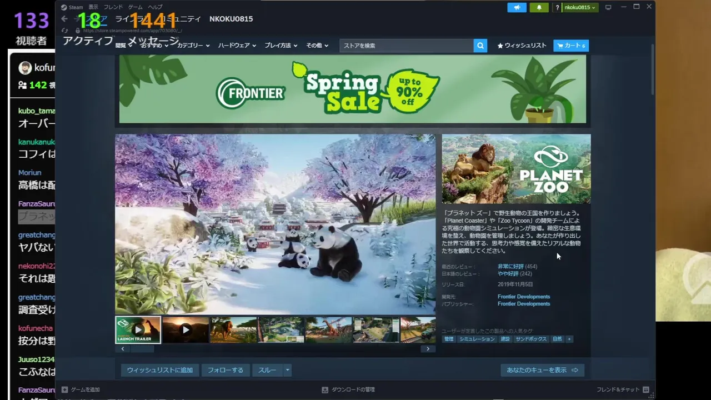The width and height of the screenshot is (711, 400).
Task: Click the help question mark icon
Action: click(557, 7)
